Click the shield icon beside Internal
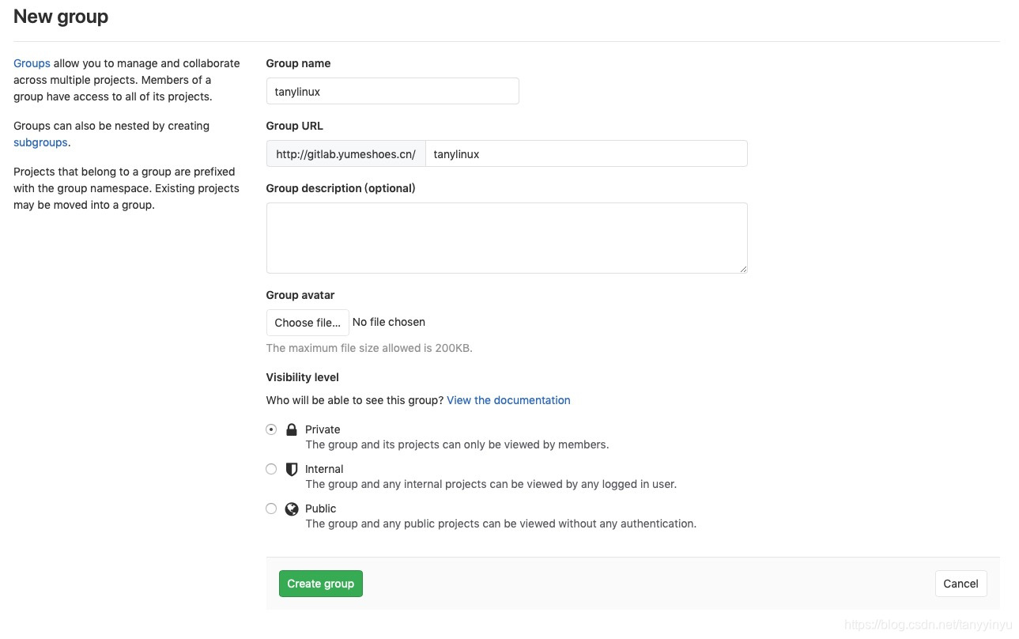This screenshot has width=1019, height=639. click(x=291, y=469)
